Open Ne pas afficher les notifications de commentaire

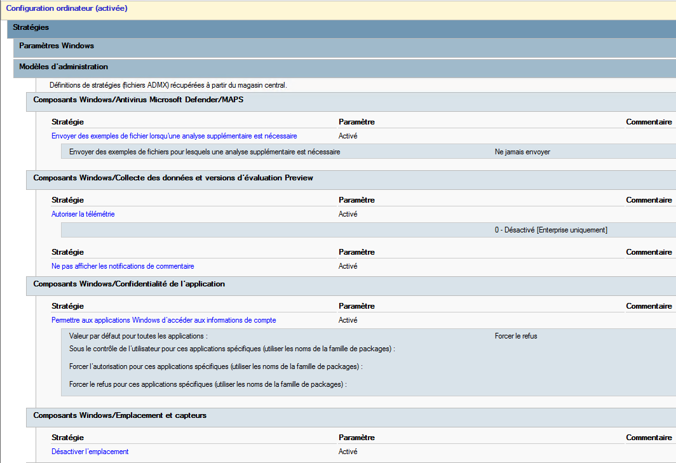[123, 266]
